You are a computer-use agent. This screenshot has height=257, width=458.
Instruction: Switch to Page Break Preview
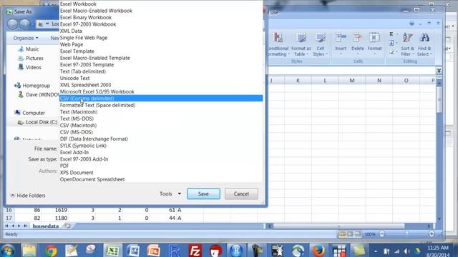pyautogui.click(x=358, y=234)
